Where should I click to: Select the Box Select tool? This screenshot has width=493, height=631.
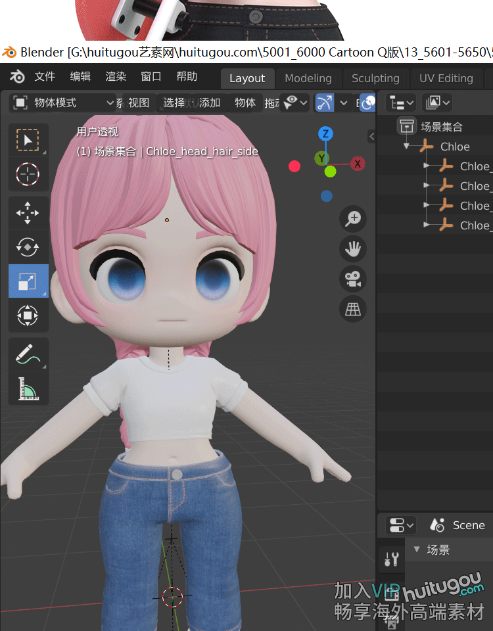click(28, 140)
